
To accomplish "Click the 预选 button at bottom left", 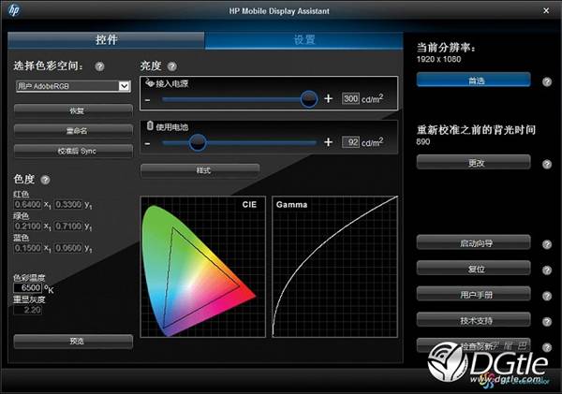I will click(x=73, y=341).
